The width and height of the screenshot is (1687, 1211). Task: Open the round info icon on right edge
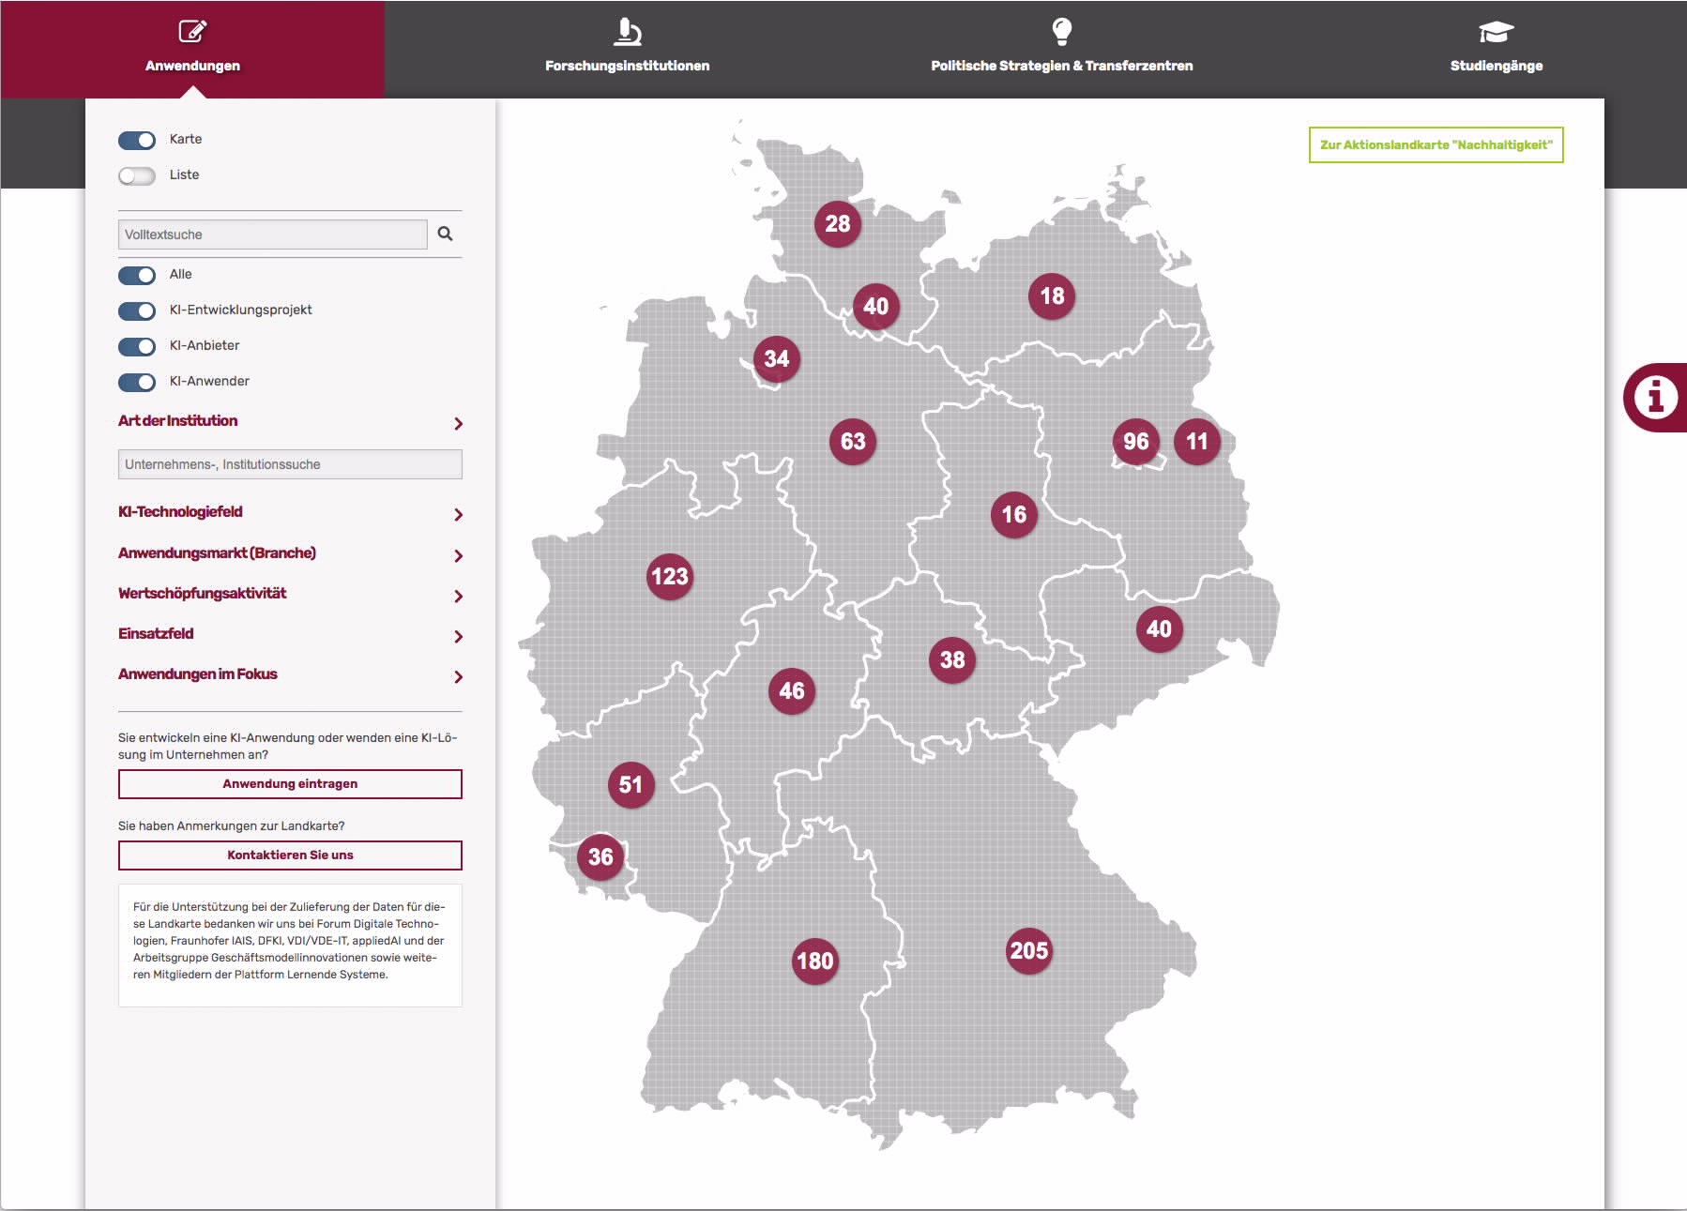(x=1655, y=397)
